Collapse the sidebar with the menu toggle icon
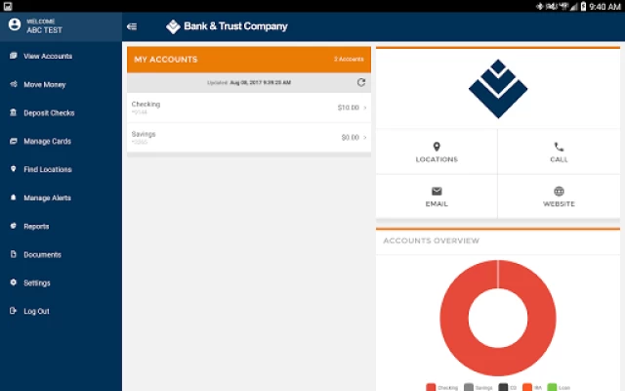Screen dimensions: 625x391 click(132, 26)
